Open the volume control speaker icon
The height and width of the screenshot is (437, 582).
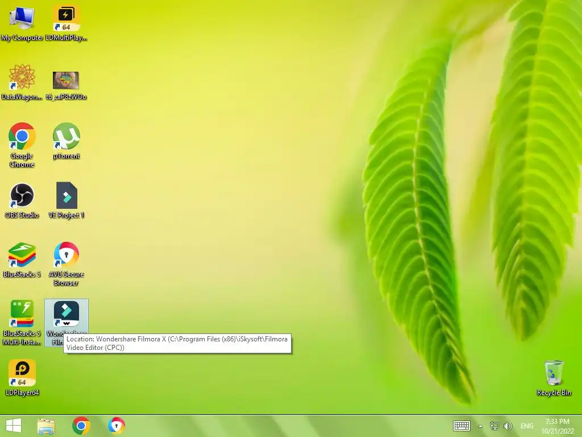coord(508,426)
